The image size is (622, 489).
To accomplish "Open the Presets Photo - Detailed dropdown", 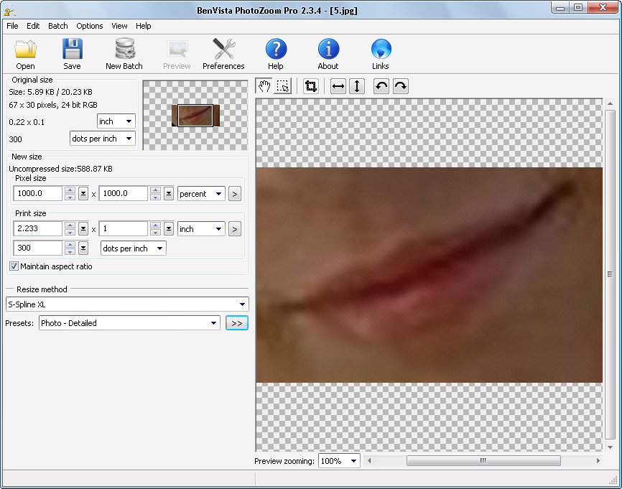I will coord(213,323).
